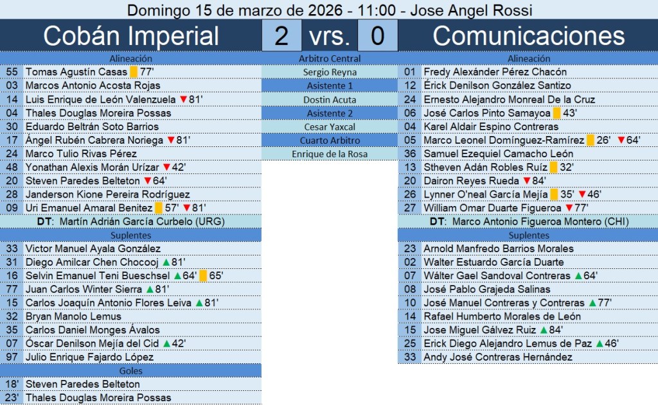Select central referee name Sergio Reyna

coord(330,72)
